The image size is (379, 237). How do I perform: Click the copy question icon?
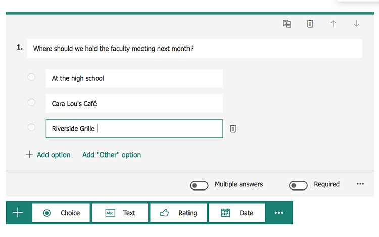click(x=287, y=24)
